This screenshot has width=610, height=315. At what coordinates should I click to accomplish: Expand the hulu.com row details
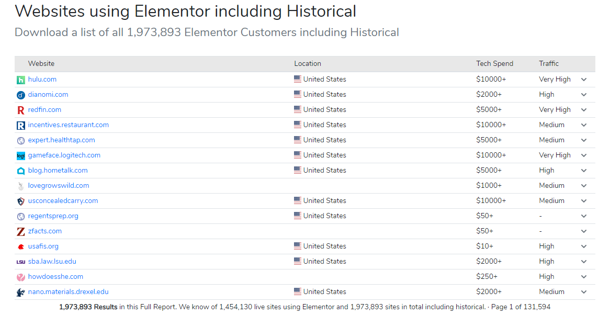click(584, 80)
